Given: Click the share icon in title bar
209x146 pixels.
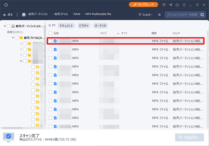Looking at the screenshot, I should tap(171, 5).
